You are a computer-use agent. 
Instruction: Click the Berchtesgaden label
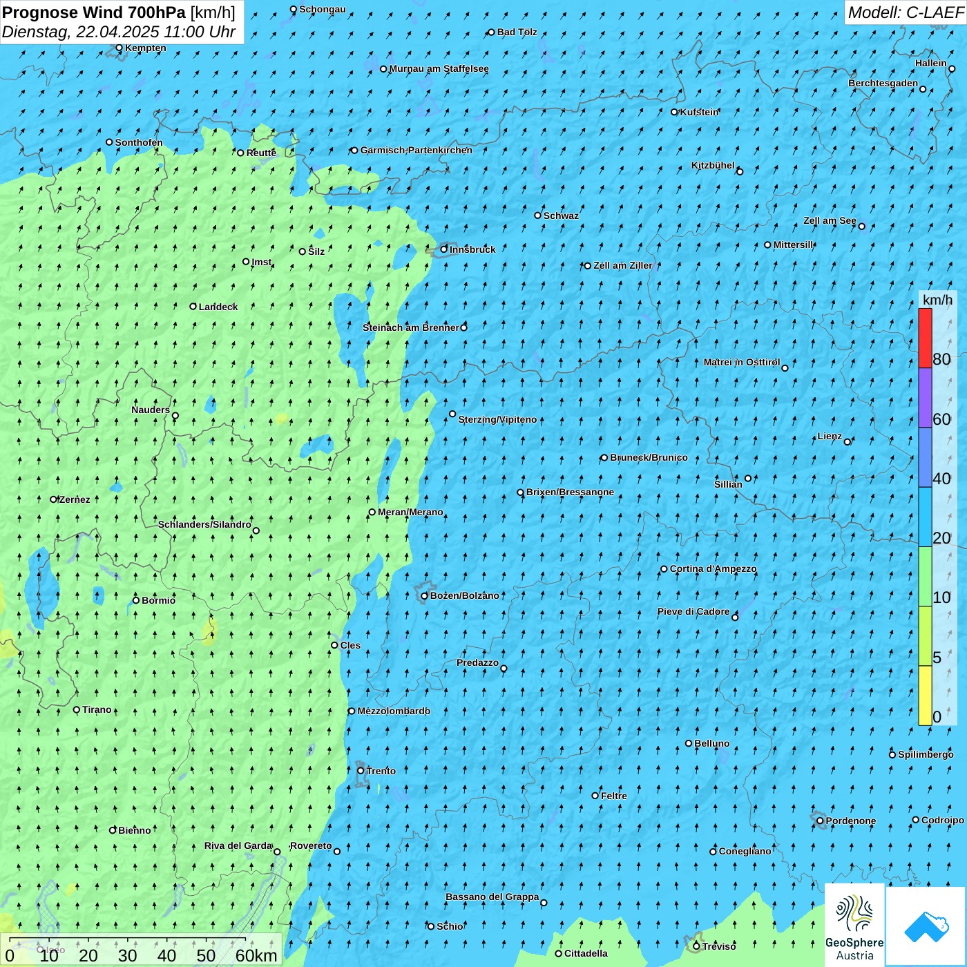click(x=883, y=83)
